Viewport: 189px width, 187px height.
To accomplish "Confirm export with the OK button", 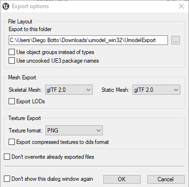I will 122,179.
